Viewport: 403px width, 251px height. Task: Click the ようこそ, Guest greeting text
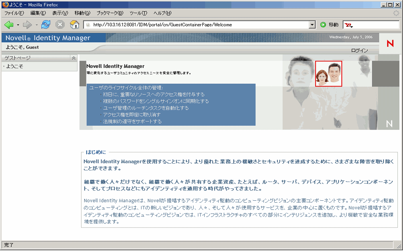click(x=22, y=47)
